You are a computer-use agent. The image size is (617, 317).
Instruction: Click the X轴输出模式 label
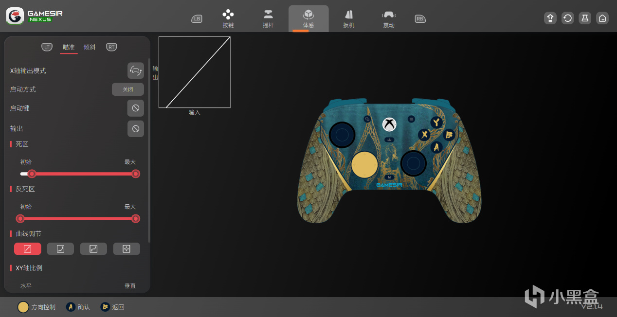[x=28, y=70]
